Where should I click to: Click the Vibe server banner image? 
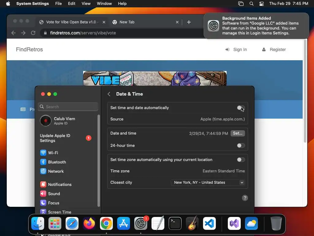point(155,78)
